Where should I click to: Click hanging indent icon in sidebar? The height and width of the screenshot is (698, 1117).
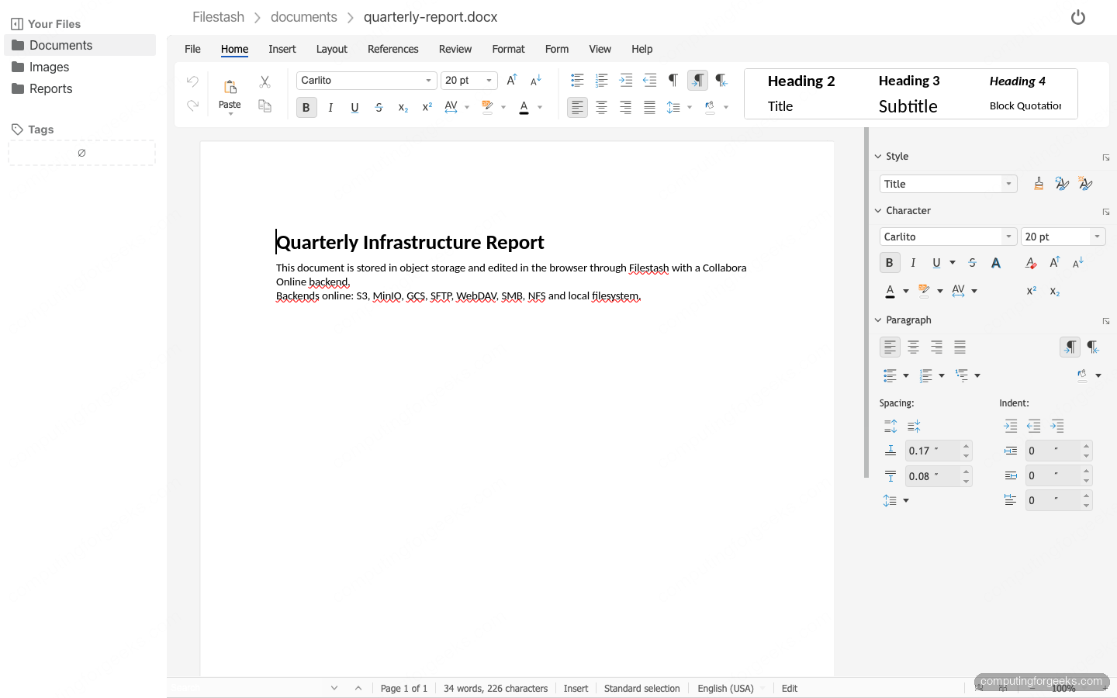click(x=1057, y=426)
